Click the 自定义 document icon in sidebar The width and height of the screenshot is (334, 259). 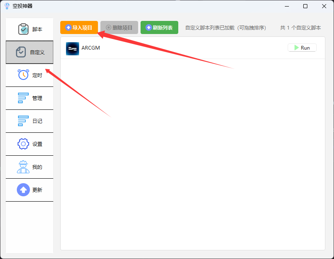[21, 52]
